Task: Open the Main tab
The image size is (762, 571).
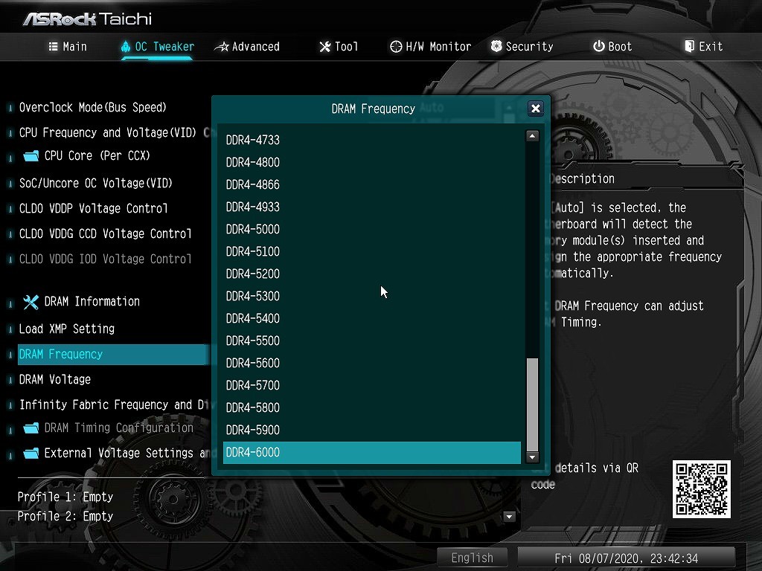Action: 68,47
